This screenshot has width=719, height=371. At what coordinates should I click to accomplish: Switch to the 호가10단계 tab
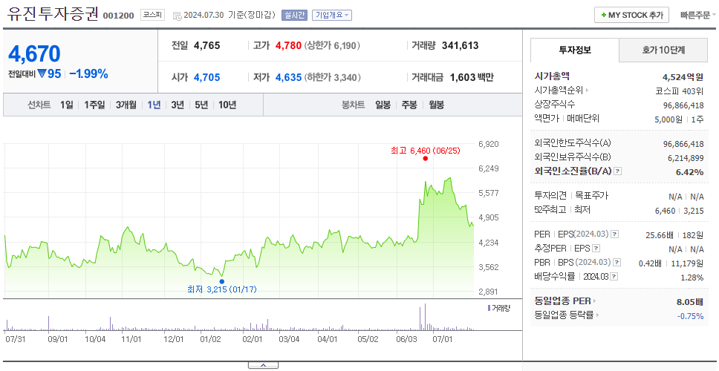[663, 50]
